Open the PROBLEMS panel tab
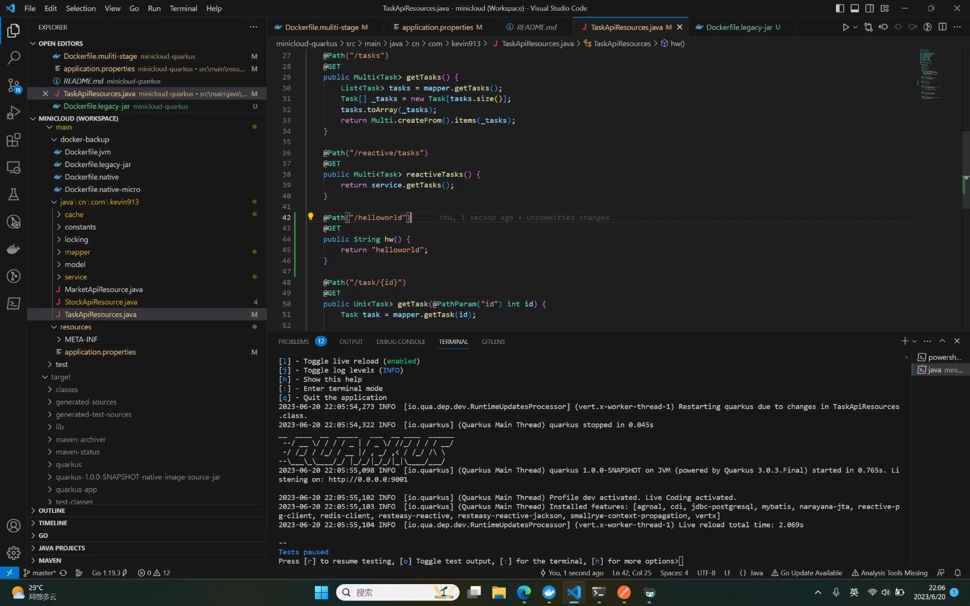 pos(302,342)
